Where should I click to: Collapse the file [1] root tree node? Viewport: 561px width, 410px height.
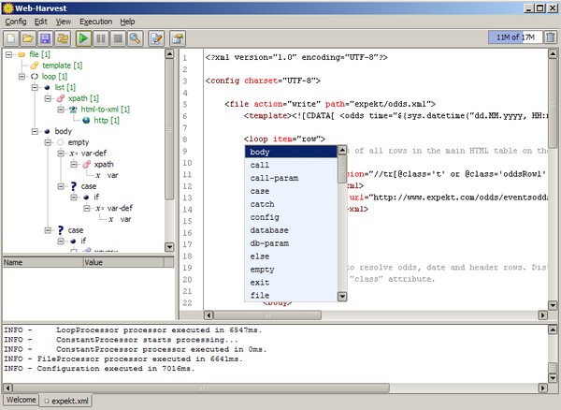coord(7,54)
